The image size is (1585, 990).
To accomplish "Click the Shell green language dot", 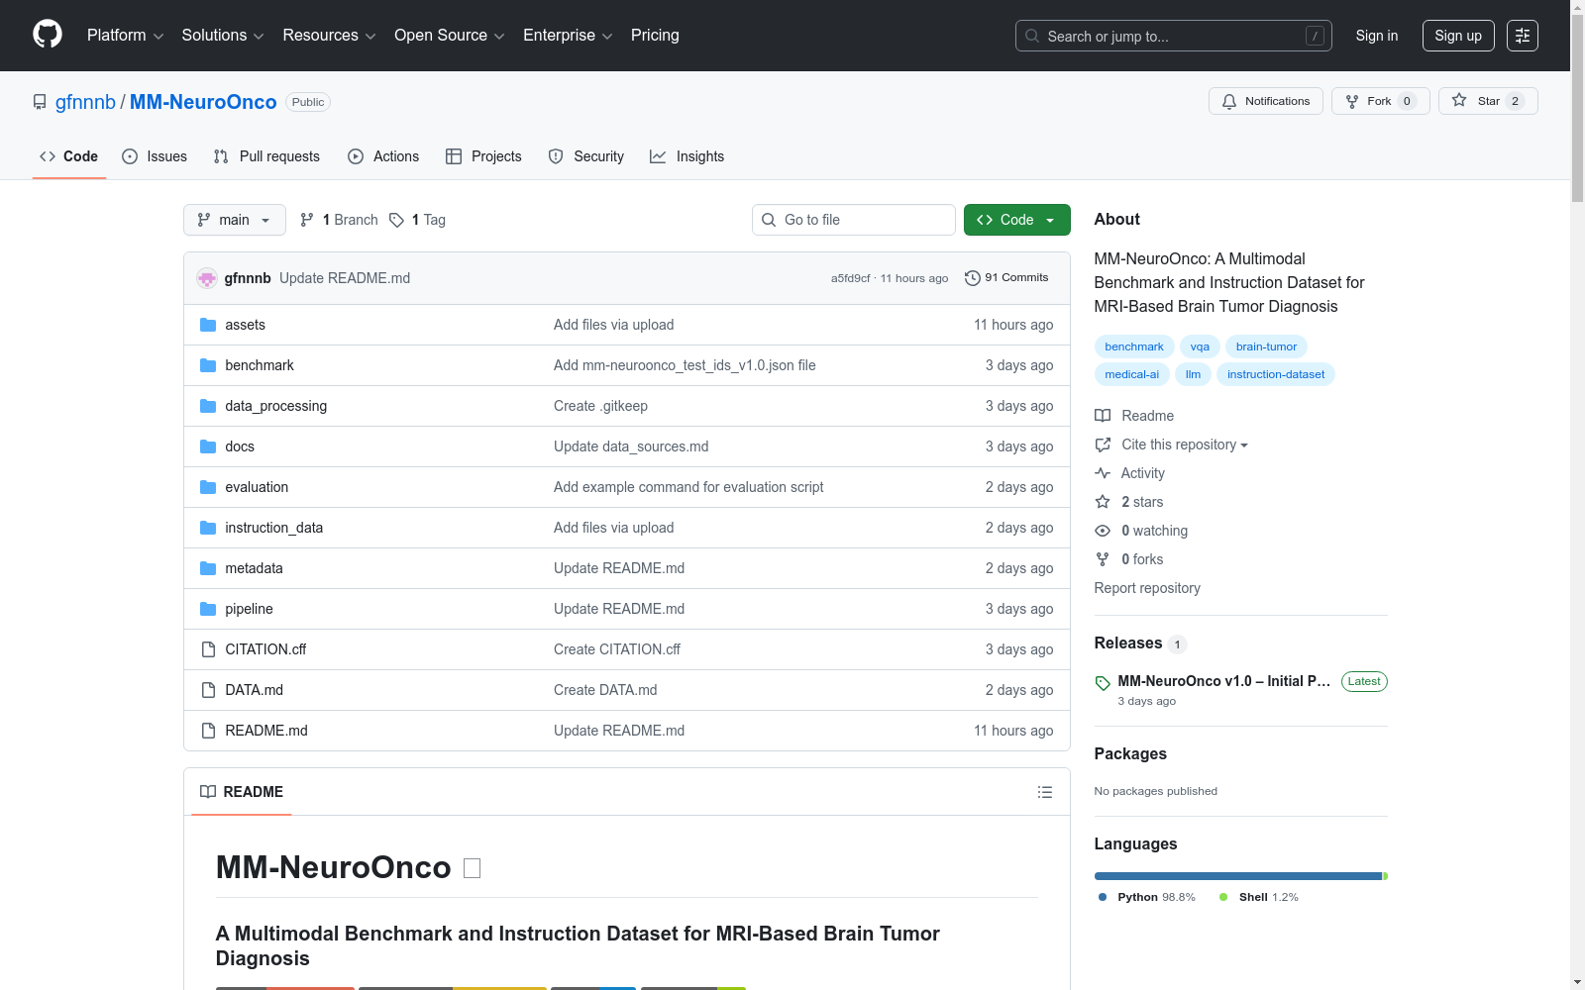I will tap(1223, 897).
